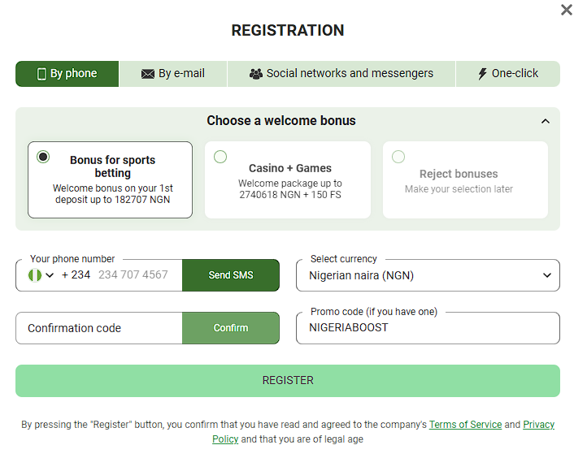Click the Nigerian flag icon
574x471 pixels.
[x=34, y=275]
